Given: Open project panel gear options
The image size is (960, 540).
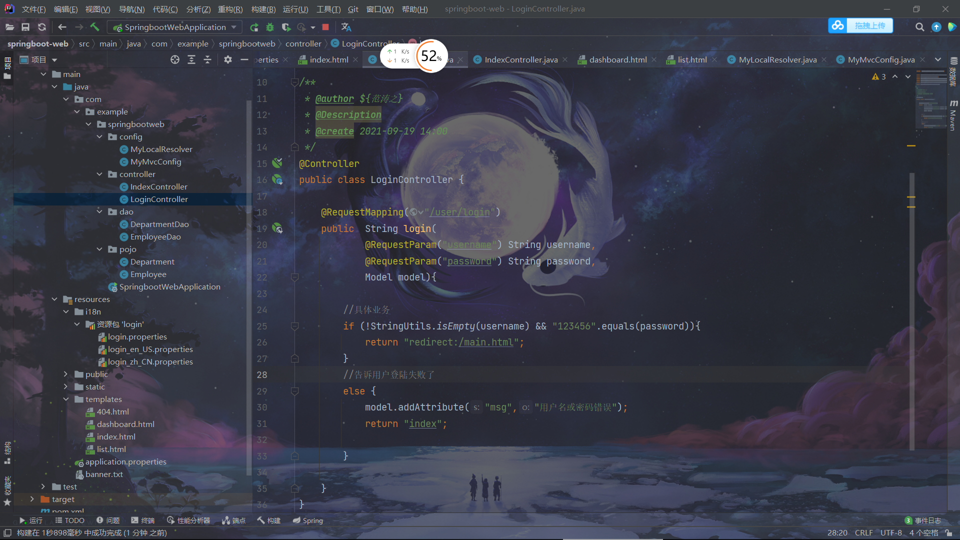Looking at the screenshot, I should point(228,59).
